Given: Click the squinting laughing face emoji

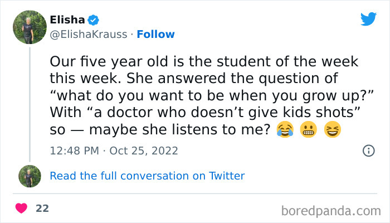Looking at the screenshot, I should tap(332, 129).
